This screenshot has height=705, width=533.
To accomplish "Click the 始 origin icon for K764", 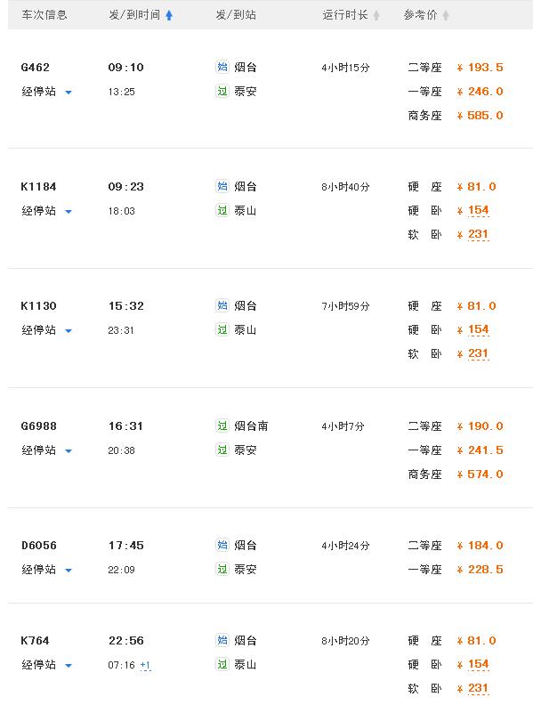I will pos(222,640).
